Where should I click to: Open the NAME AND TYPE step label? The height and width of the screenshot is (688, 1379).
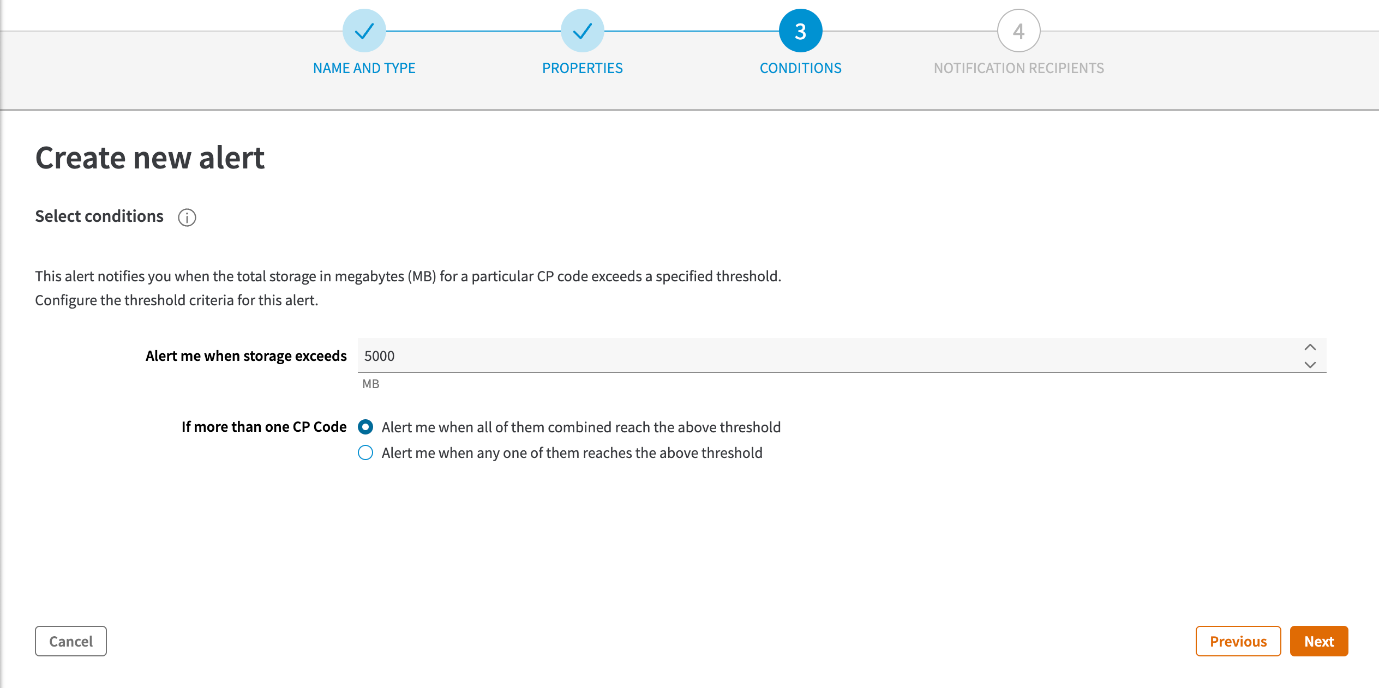(364, 68)
